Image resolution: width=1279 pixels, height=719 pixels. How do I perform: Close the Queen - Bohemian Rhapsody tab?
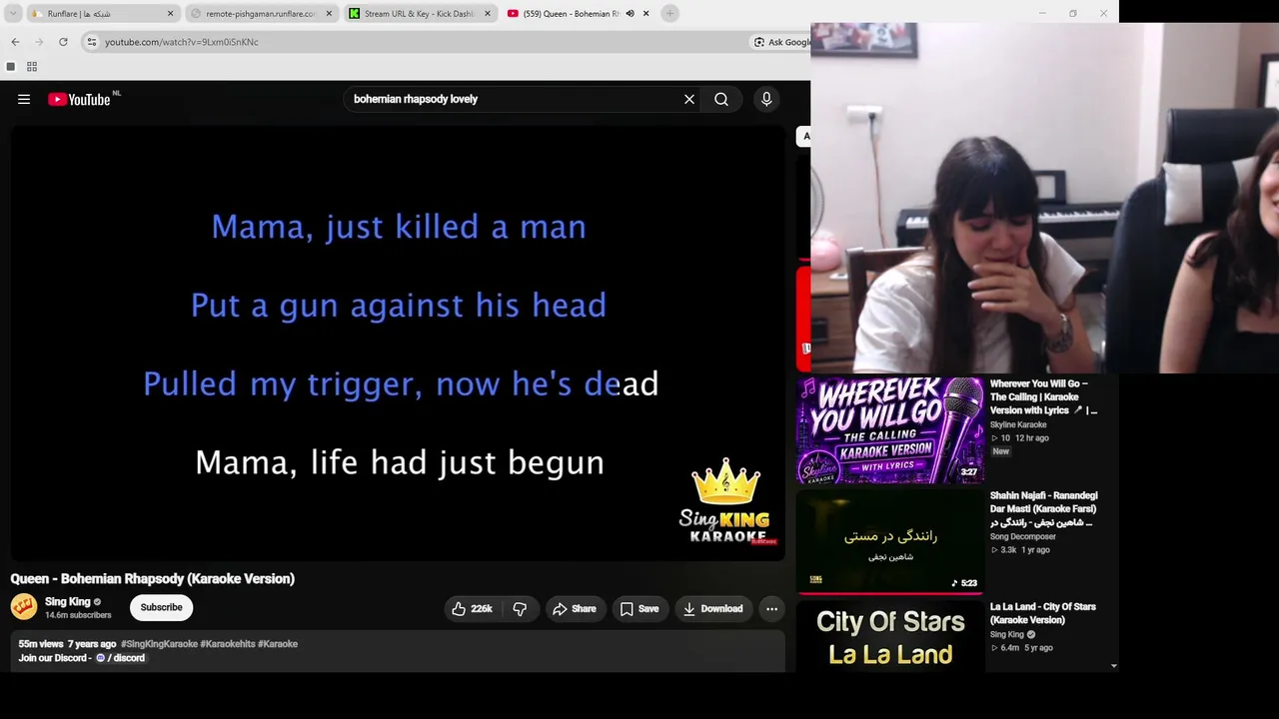[645, 14]
